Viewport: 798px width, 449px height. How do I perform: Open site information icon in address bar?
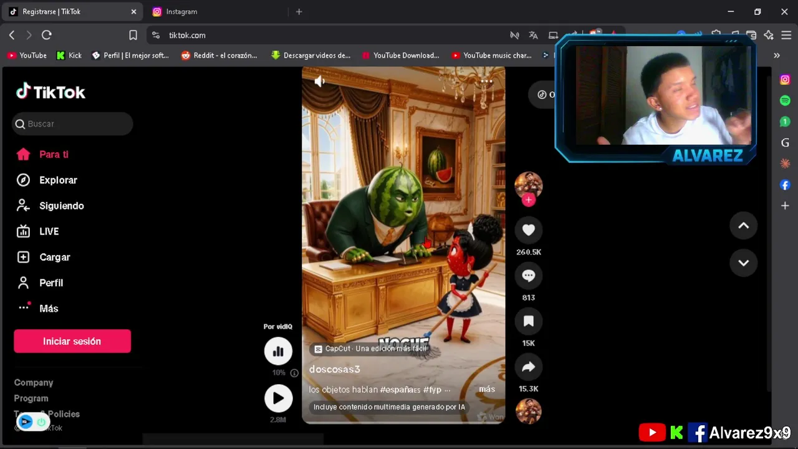click(x=156, y=36)
